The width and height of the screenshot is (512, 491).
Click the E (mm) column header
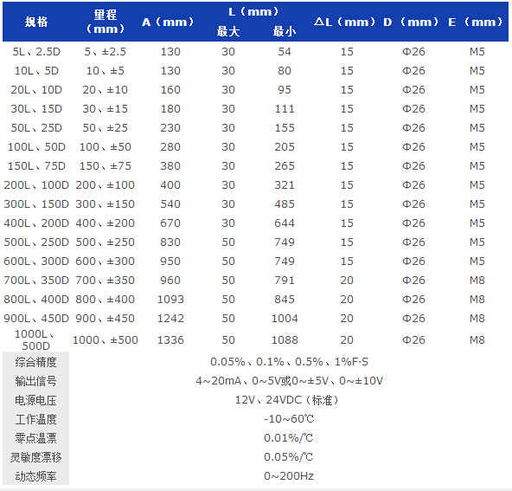[475, 22]
